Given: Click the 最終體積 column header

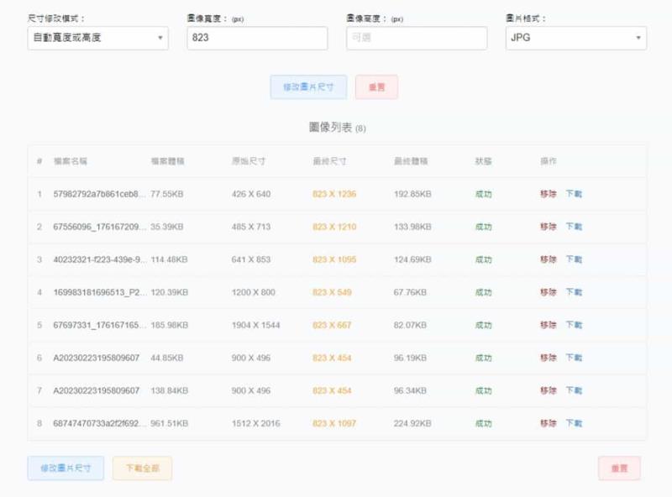Looking at the screenshot, I should 411,161.
